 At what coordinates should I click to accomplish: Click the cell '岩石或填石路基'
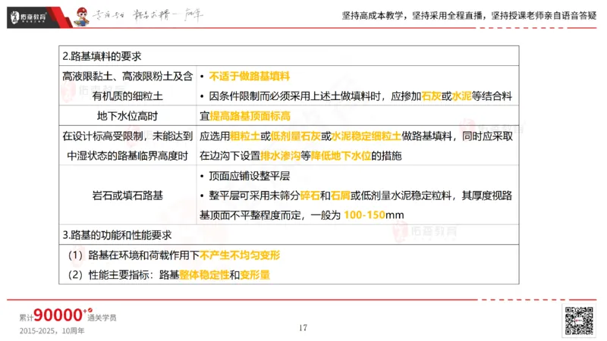pyautogui.click(x=127, y=196)
